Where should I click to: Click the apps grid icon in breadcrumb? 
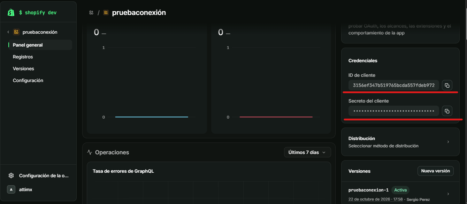(91, 13)
